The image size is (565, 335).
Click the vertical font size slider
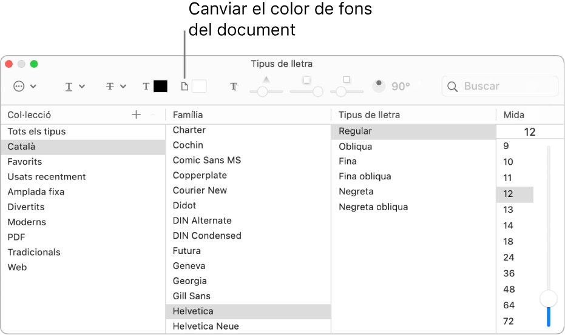[x=549, y=236]
